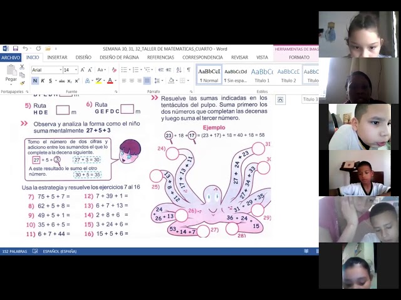The image size is (401, 300).
Task: Open the layout options icon beside the image
Action: [280, 100]
